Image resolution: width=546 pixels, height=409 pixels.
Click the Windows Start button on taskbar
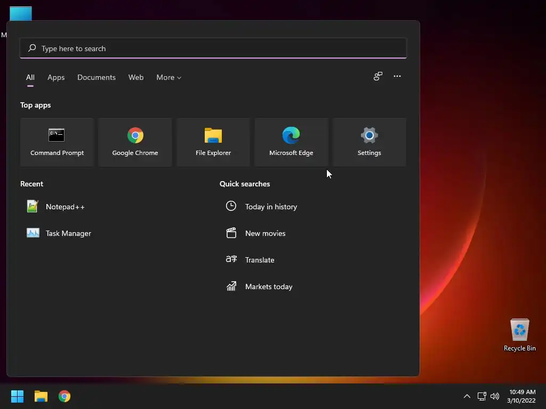[17, 396]
